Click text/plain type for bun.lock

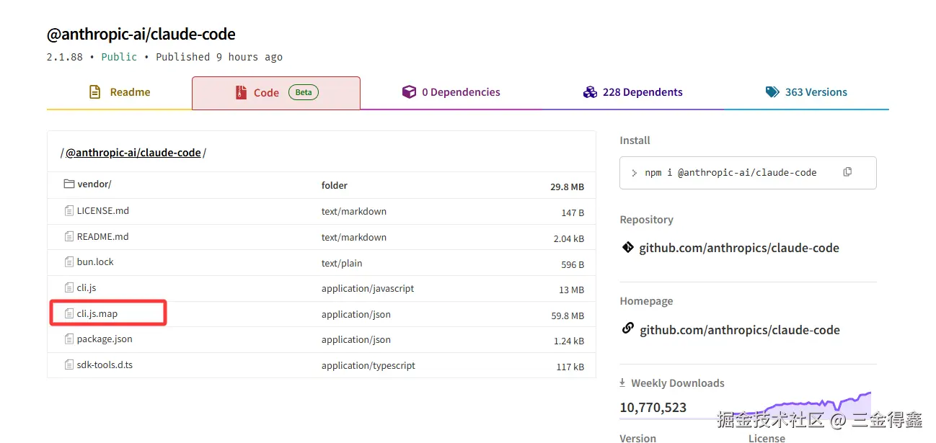click(342, 263)
